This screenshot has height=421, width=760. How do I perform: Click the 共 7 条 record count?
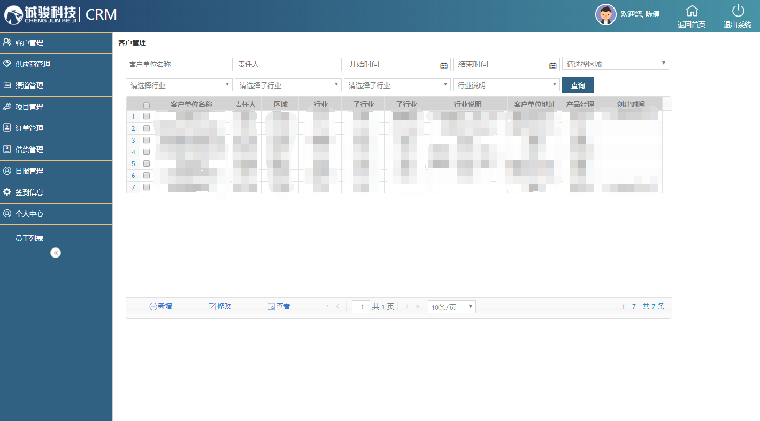coord(654,307)
